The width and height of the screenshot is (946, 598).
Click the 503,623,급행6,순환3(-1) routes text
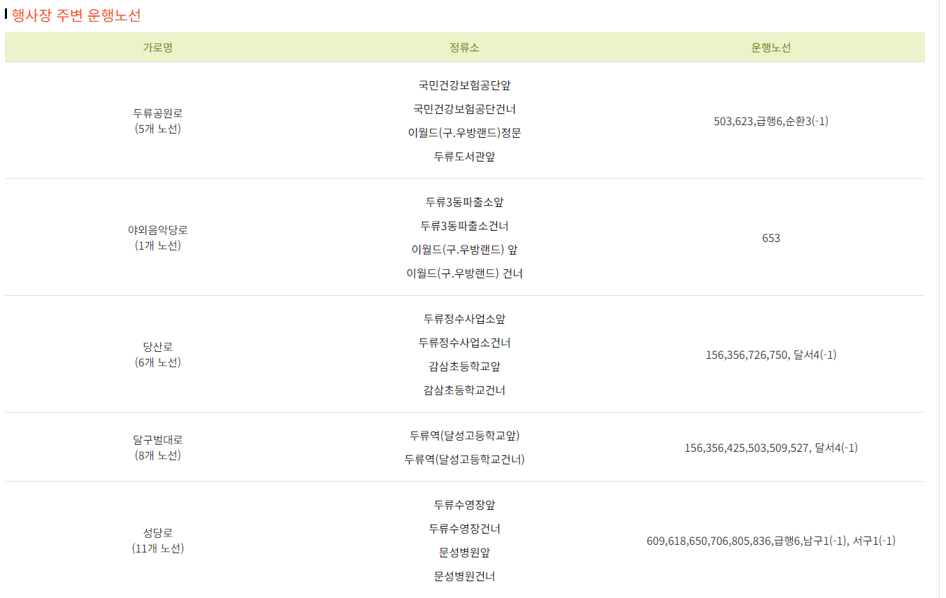771,121
